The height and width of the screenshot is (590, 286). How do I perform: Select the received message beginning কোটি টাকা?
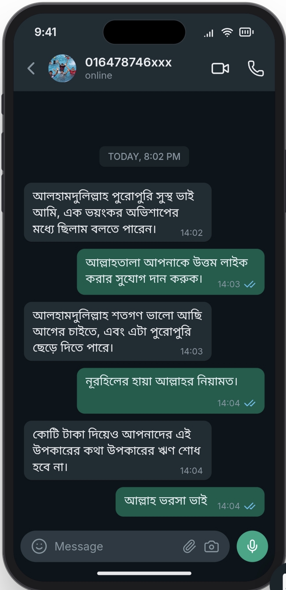coord(118,450)
